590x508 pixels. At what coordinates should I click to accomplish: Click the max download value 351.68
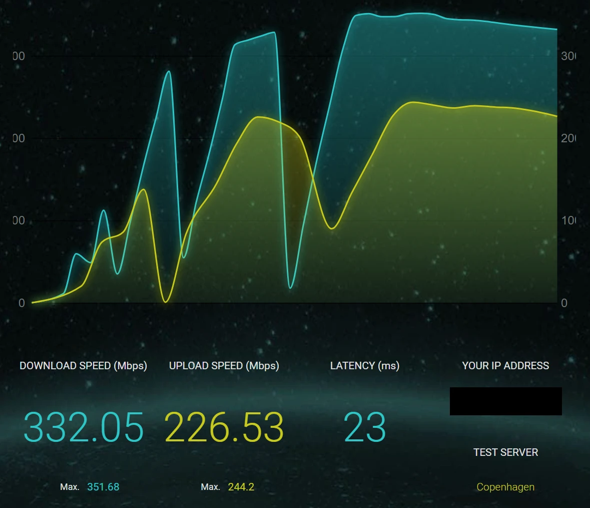coord(103,487)
